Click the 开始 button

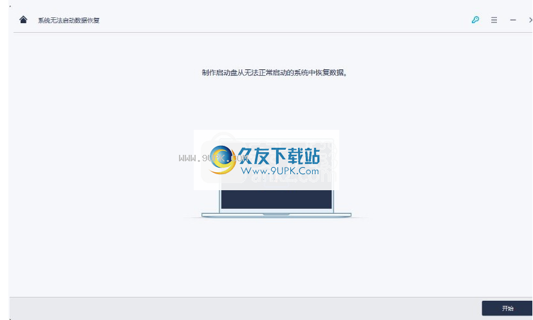pos(507,308)
